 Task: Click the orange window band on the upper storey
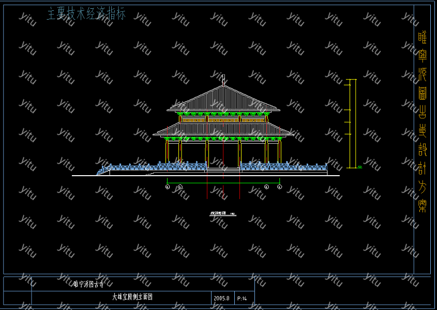point(223,120)
